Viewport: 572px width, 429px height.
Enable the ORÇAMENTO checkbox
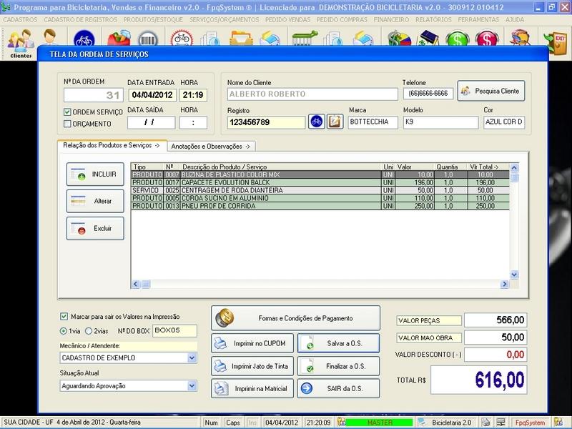pos(68,124)
